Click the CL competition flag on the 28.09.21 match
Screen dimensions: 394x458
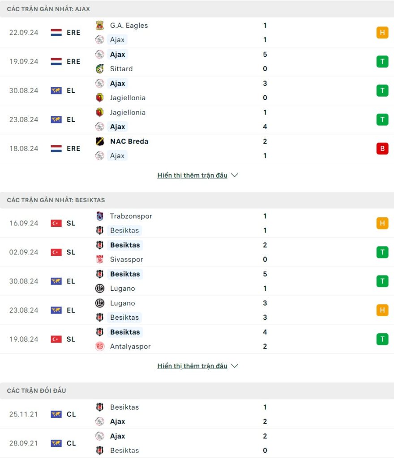tap(56, 443)
